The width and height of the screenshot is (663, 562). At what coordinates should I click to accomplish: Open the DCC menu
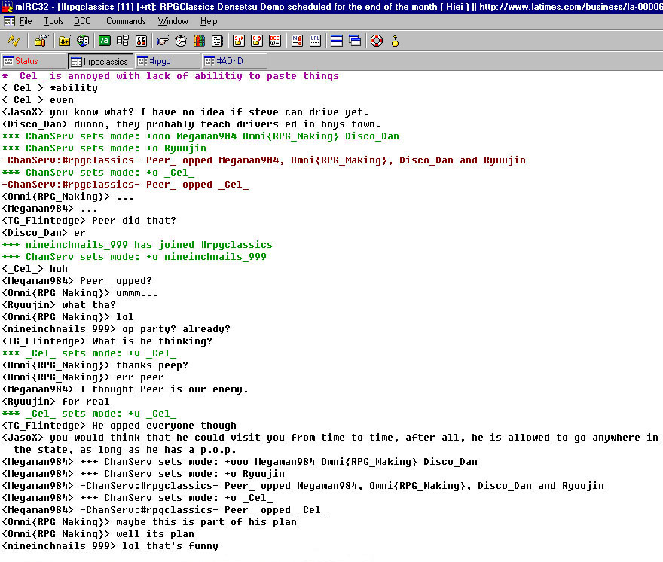point(82,21)
